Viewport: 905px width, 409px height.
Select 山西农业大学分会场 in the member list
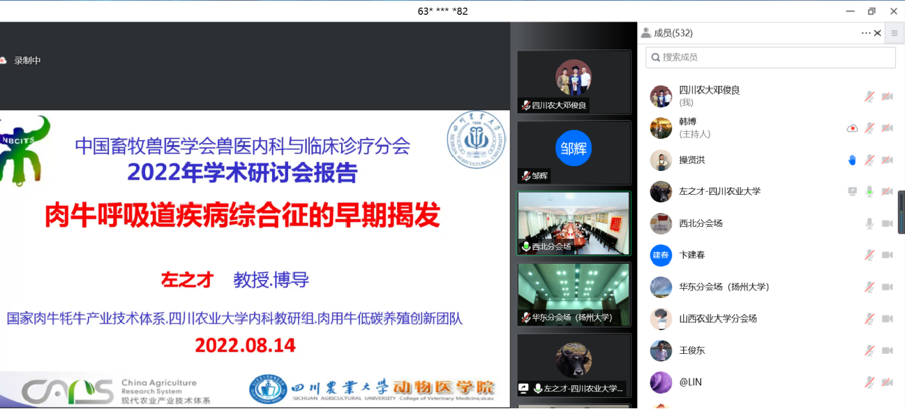pyautogui.click(x=718, y=318)
